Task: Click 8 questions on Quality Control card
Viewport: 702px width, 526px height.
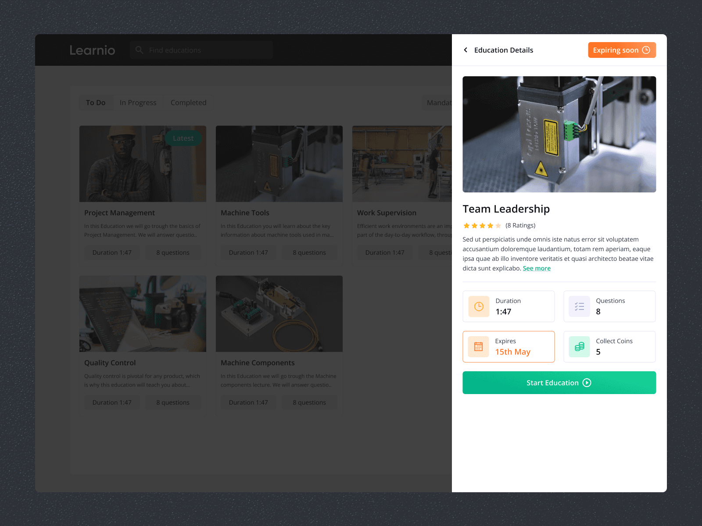Action: click(173, 402)
